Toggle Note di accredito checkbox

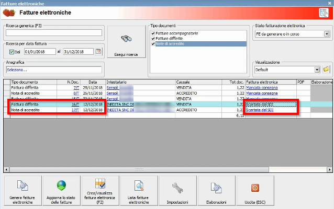tap(153, 43)
